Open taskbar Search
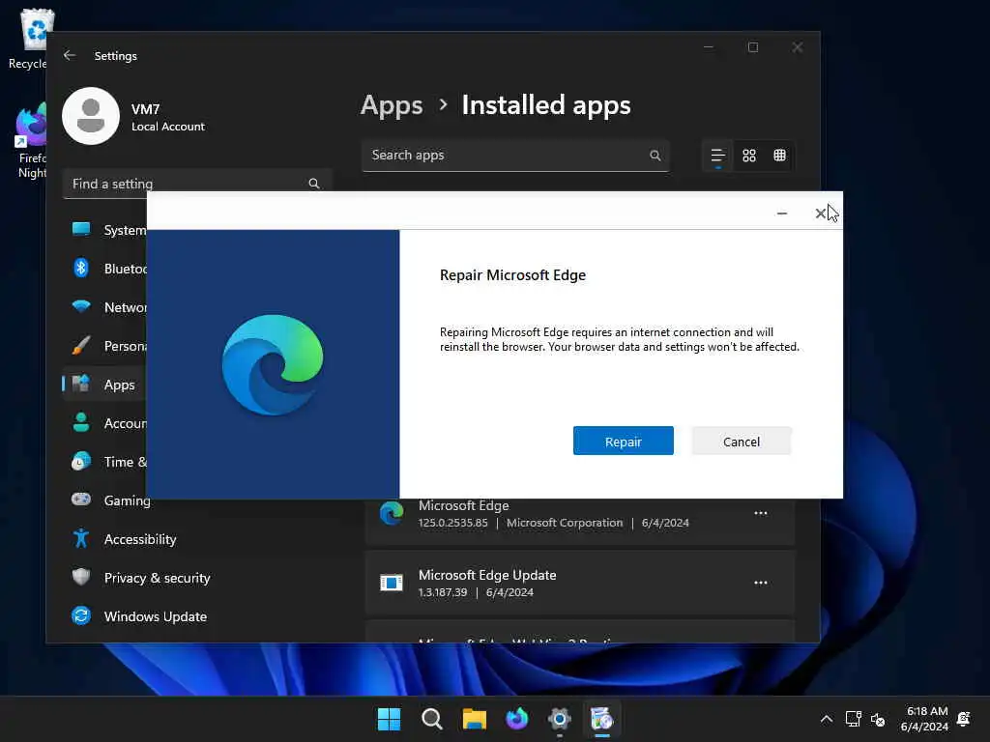990x742 pixels. (432, 719)
